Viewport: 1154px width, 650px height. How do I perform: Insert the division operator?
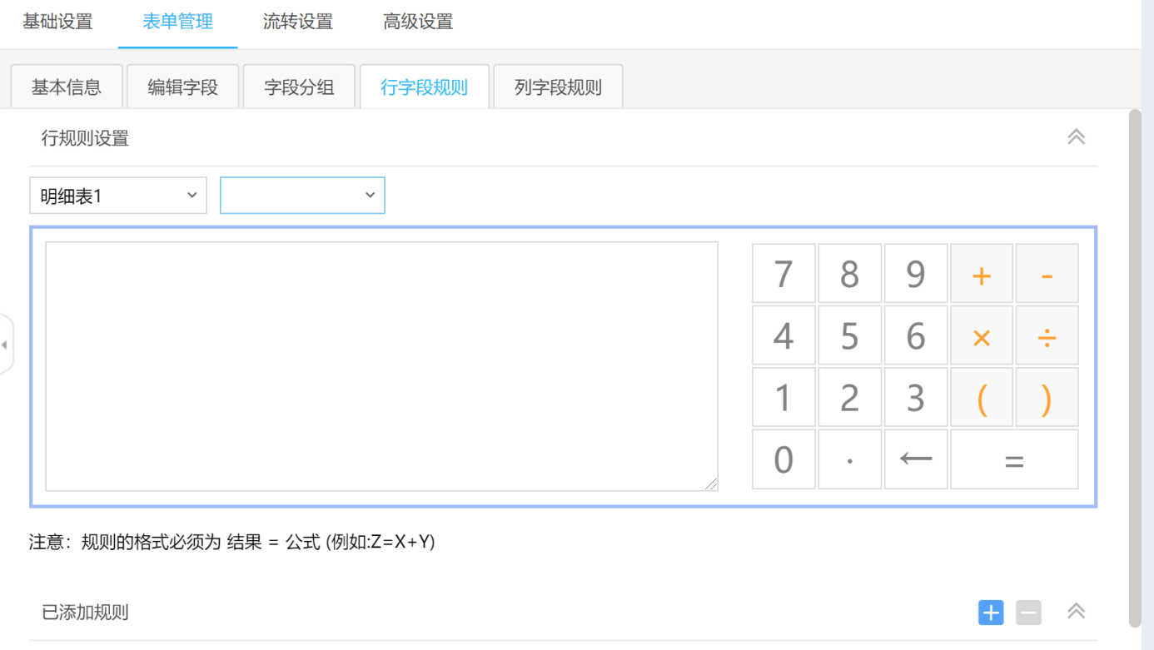[1047, 336]
